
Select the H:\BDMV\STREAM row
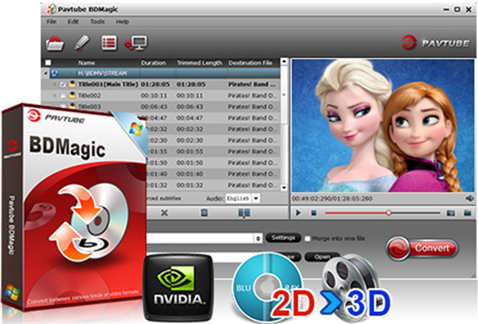(161, 73)
